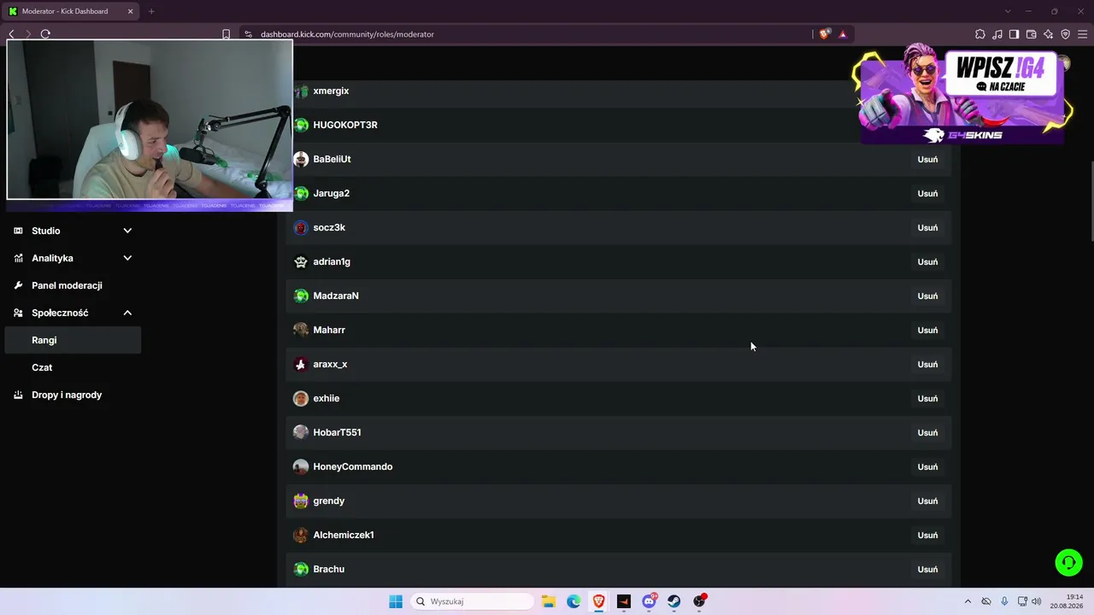Open the tab search dropdown chevron
The image size is (1094, 615).
click(x=1008, y=11)
